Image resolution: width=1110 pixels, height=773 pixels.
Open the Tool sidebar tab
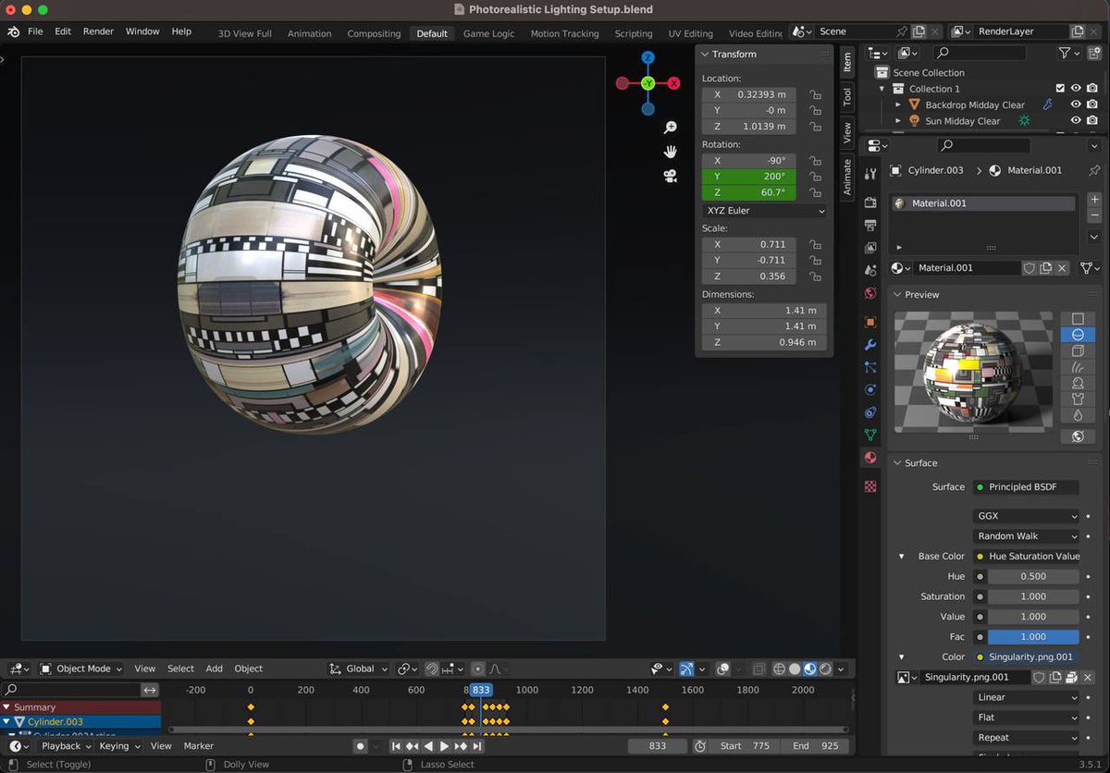846,97
